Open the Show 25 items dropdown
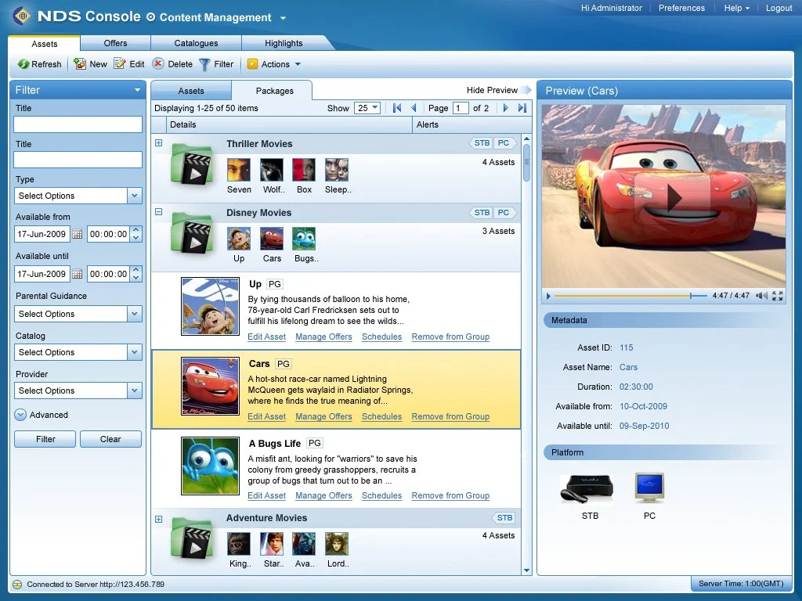802x601 pixels. 367,108
